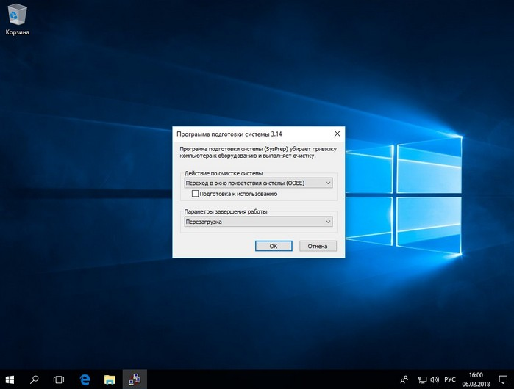Viewport: 514px width, 389px height.
Task: Confirm with the OK button
Action: [274, 246]
